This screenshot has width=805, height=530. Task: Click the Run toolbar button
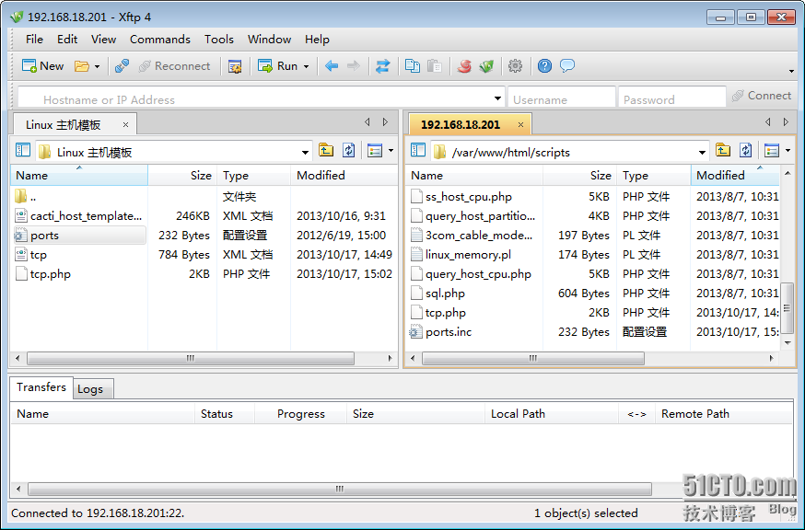point(278,65)
